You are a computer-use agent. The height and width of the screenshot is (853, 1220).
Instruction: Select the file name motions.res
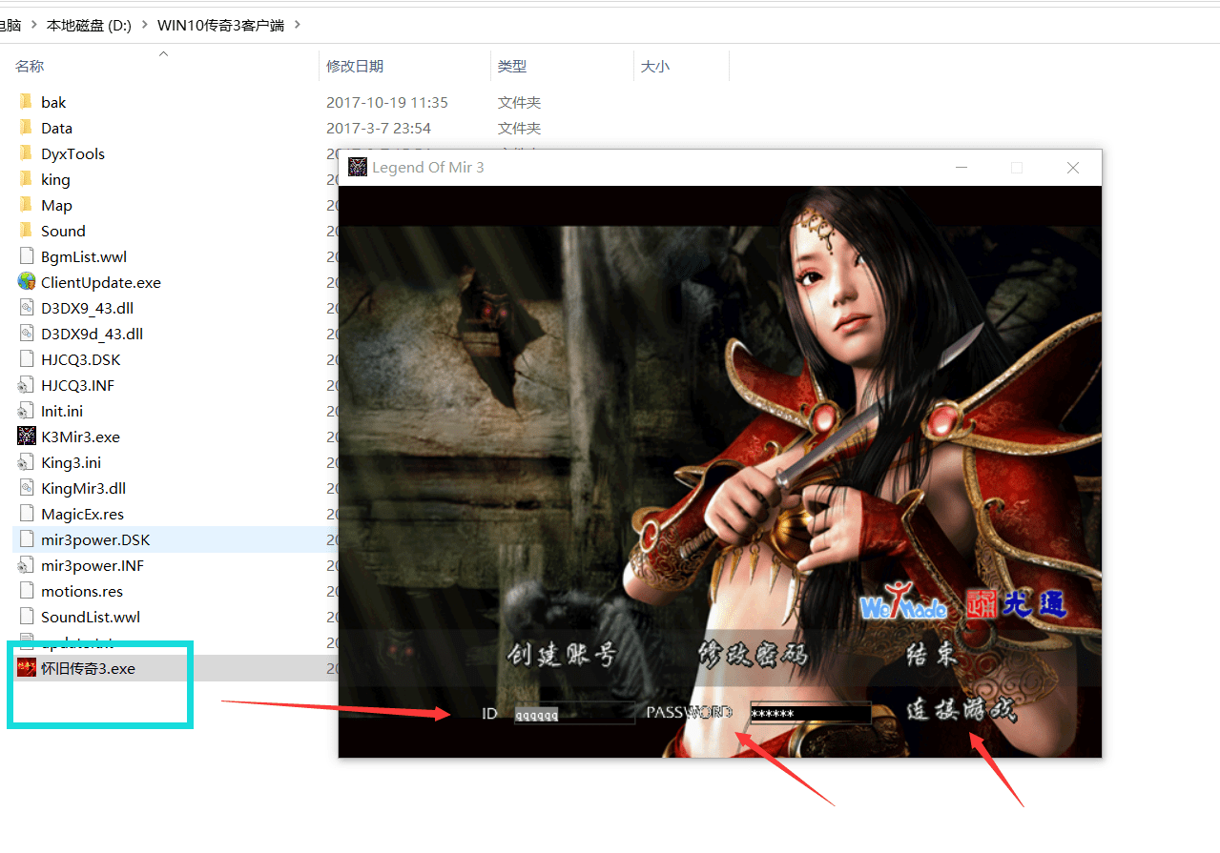(82, 591)
